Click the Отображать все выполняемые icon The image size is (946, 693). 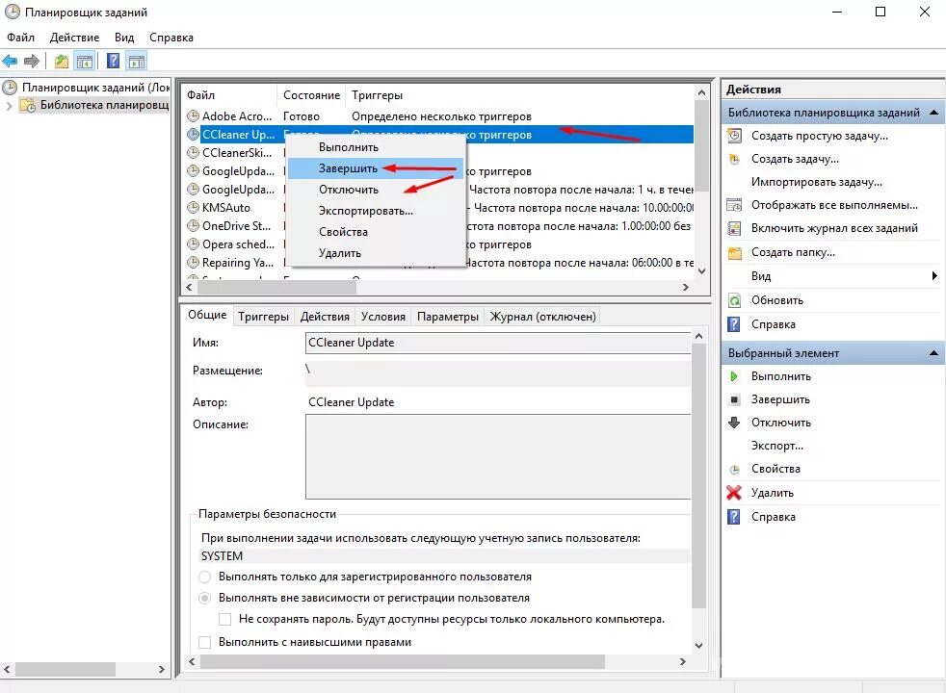[x=734, y=205]
